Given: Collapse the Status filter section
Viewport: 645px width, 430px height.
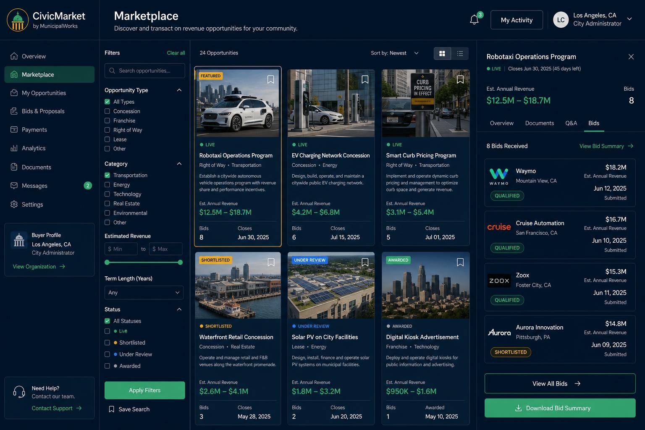Looking at the screenshot, I should 179,309.
